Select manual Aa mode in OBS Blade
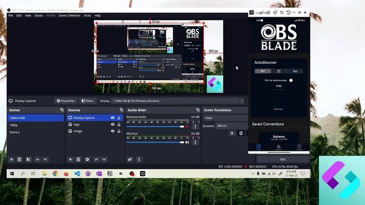 coord(295,71)
